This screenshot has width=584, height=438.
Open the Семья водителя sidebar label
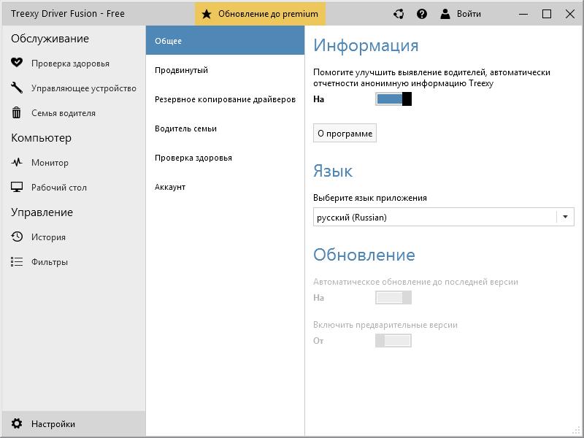pos(64,113)
